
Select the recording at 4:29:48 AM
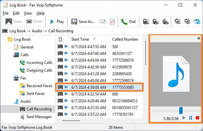[99, 101]
